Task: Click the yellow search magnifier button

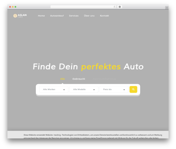Action: (x=133, y=89)
